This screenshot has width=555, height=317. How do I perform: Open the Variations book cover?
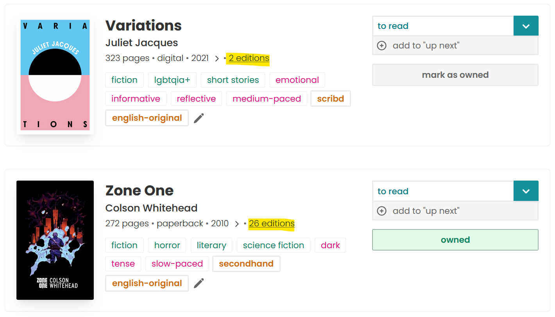(x=55, y=75)
